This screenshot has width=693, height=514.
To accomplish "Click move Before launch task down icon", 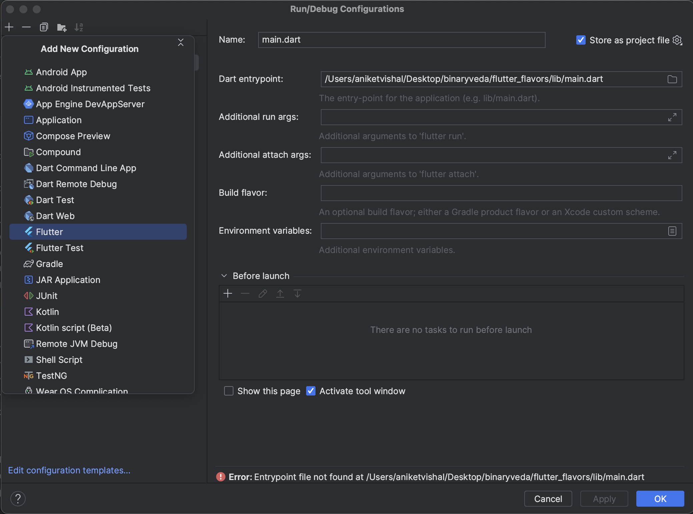I will coord(297,294).
